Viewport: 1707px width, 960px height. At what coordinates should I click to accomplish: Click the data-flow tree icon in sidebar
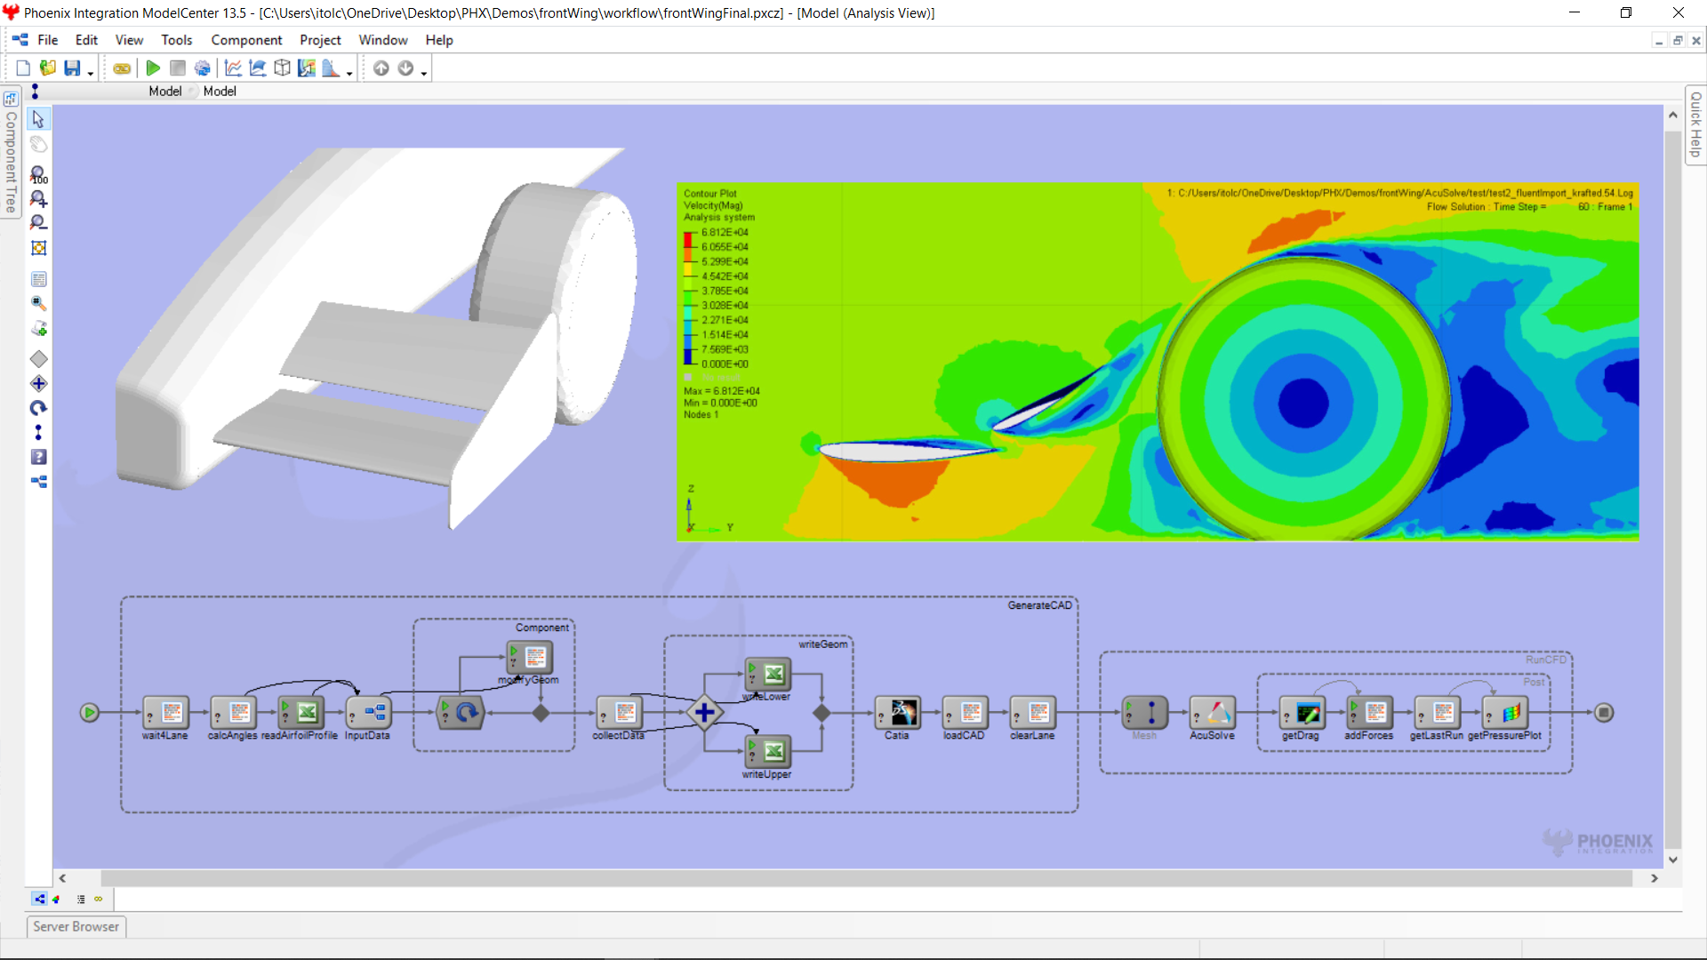coord(38,482)
